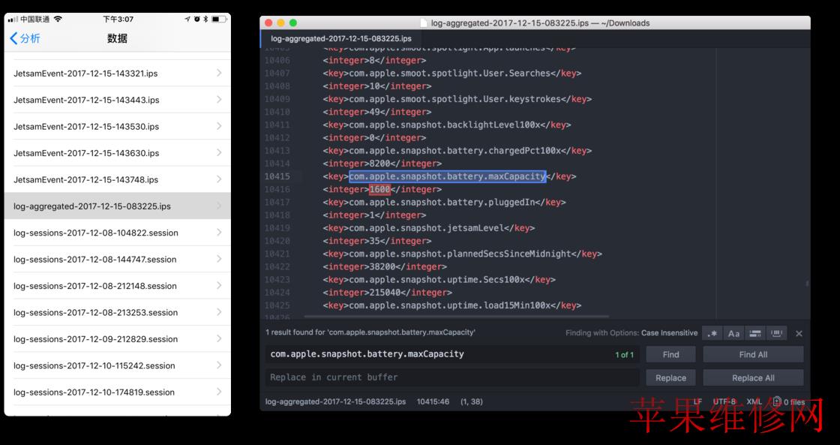Click the highlighted 1600 integer value
Viewport: 840px width, 445px height.
pos(379,189)
